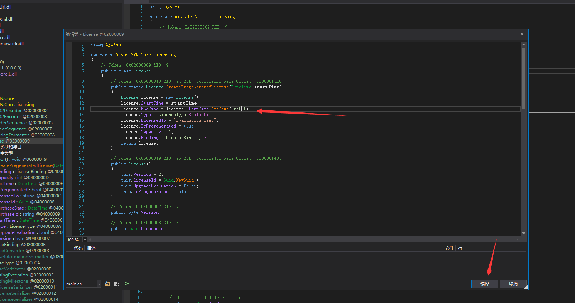Open the main.cs file dropdown

[x=99, y=284]
